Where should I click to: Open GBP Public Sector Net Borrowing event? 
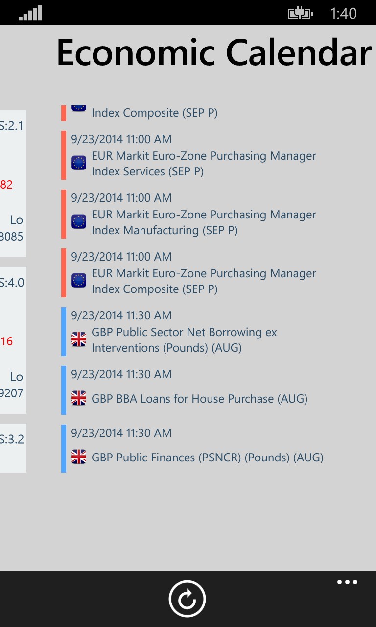point(184,340)
